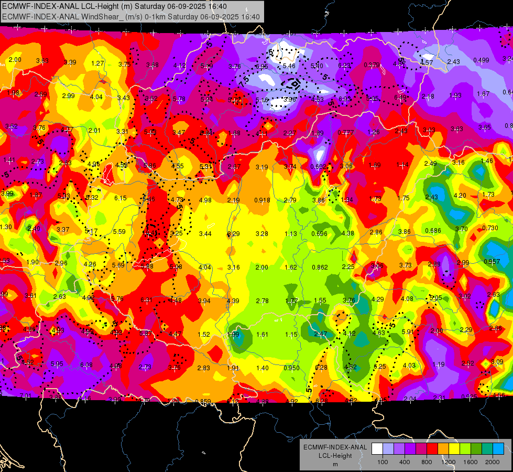Viewport: 513px width, 472px height.
Task: Select the magenta legend color swatch
Action: [x=421, y=449]
